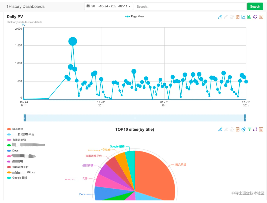Screen dimensions: 267x203
Task: Toggle the GitLab legend entry in the left list
Action: tap(21, 172)
